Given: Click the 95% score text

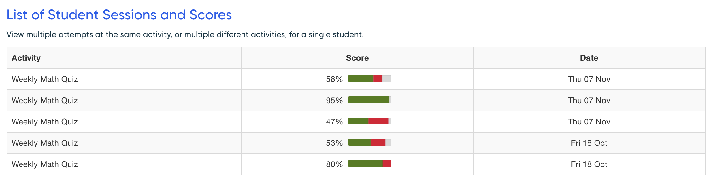Looking at the screenshot, I should [x=334, y=101].
